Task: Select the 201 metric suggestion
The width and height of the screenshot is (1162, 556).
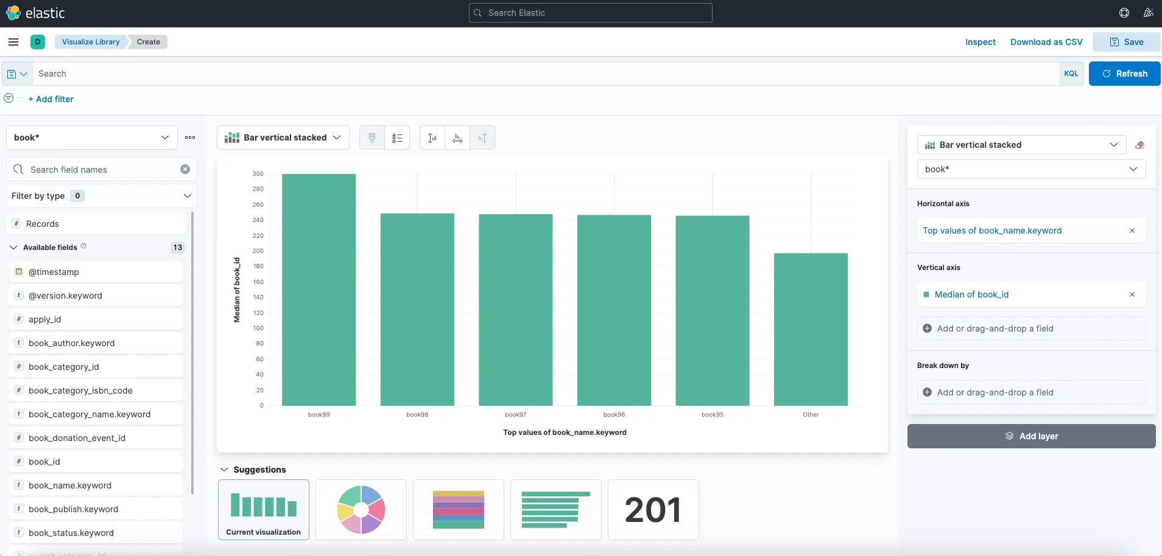Action: (653, 510)
